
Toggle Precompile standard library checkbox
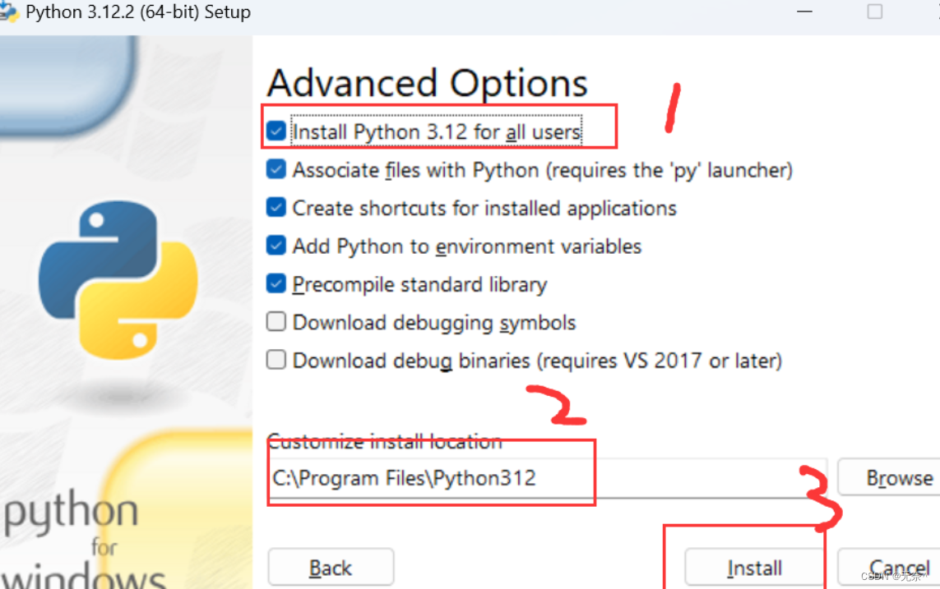(276, 283)
